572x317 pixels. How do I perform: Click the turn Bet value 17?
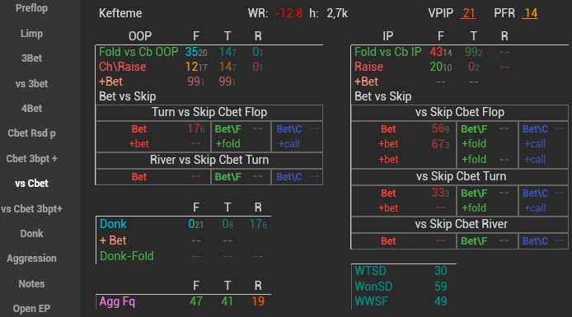194,128
